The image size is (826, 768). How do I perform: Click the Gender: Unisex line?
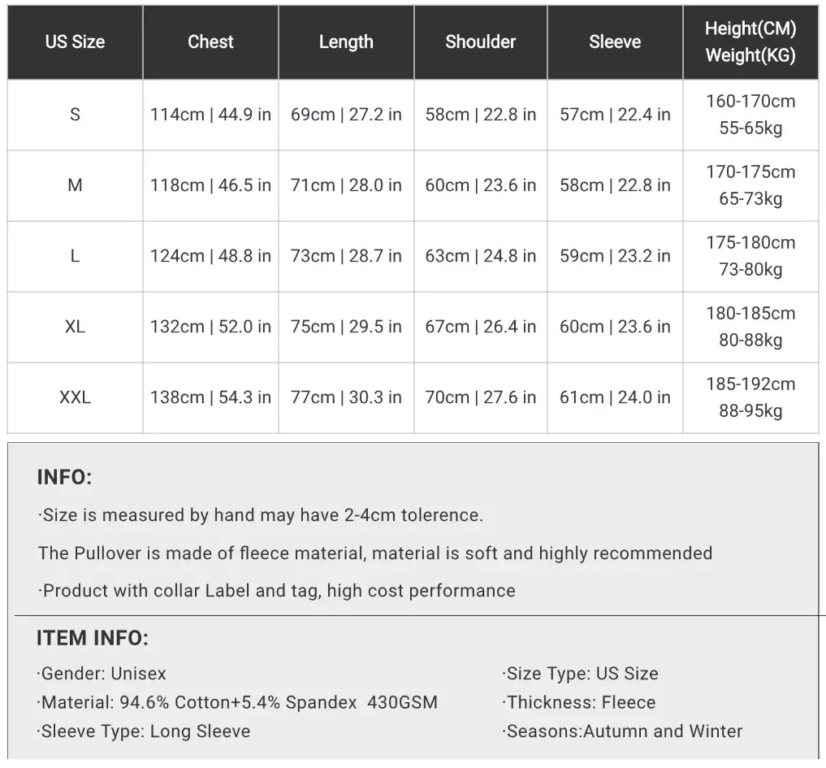[x=102, y=674]
